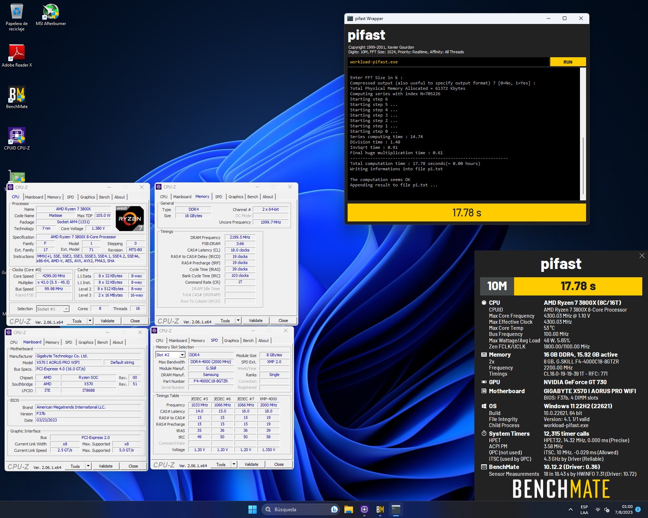
Task: Click the BenchMate BM icon in the taskbar
Action: (380, 509)
